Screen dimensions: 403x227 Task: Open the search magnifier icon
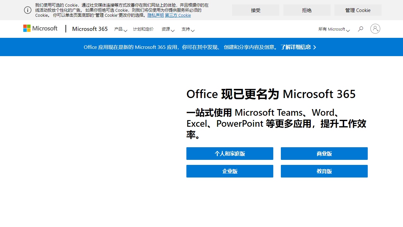coord(360,29)
